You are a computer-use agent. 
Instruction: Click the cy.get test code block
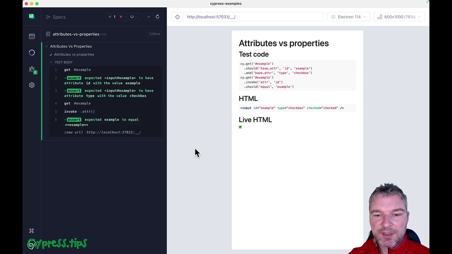[297, 75]
